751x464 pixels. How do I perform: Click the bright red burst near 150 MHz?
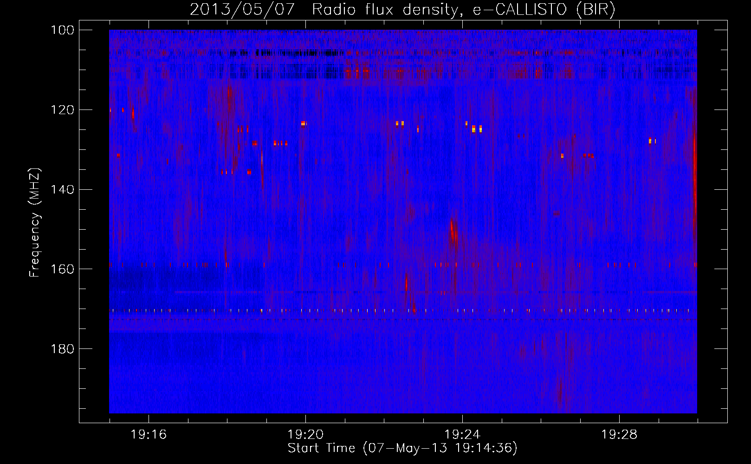[453, 231]
